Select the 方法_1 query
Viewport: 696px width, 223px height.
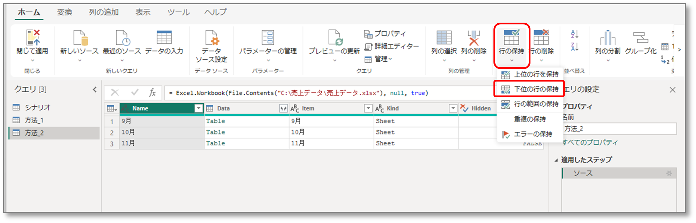(54, 120)
